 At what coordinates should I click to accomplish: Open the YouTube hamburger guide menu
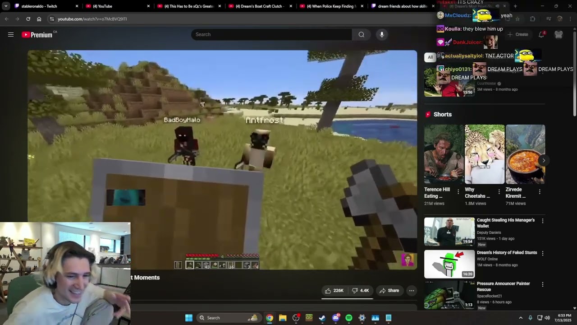(x=11, y=34)
